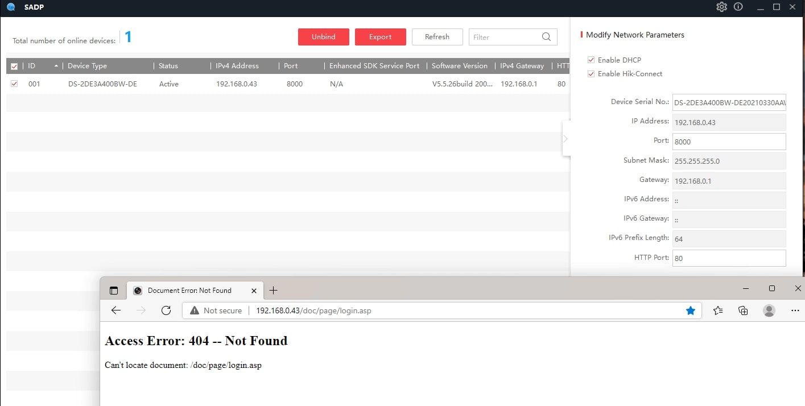The width and height of the screenshot is (805, 406).
Task: Collapse the Modify Network Parameters side panel
Action: pyautogui.click(x=565, y=139)
